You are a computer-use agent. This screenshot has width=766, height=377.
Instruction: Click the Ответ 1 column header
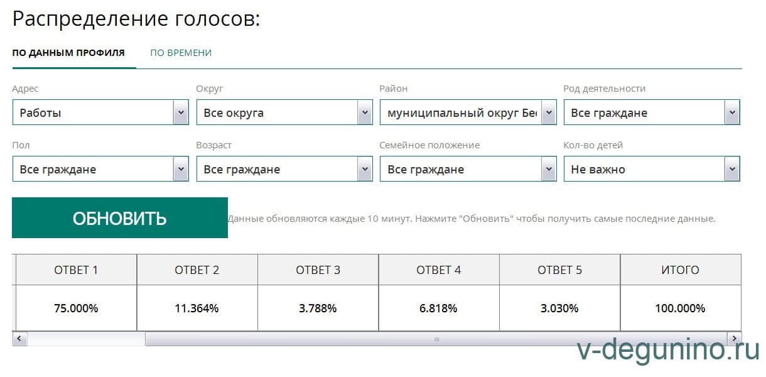76,270
